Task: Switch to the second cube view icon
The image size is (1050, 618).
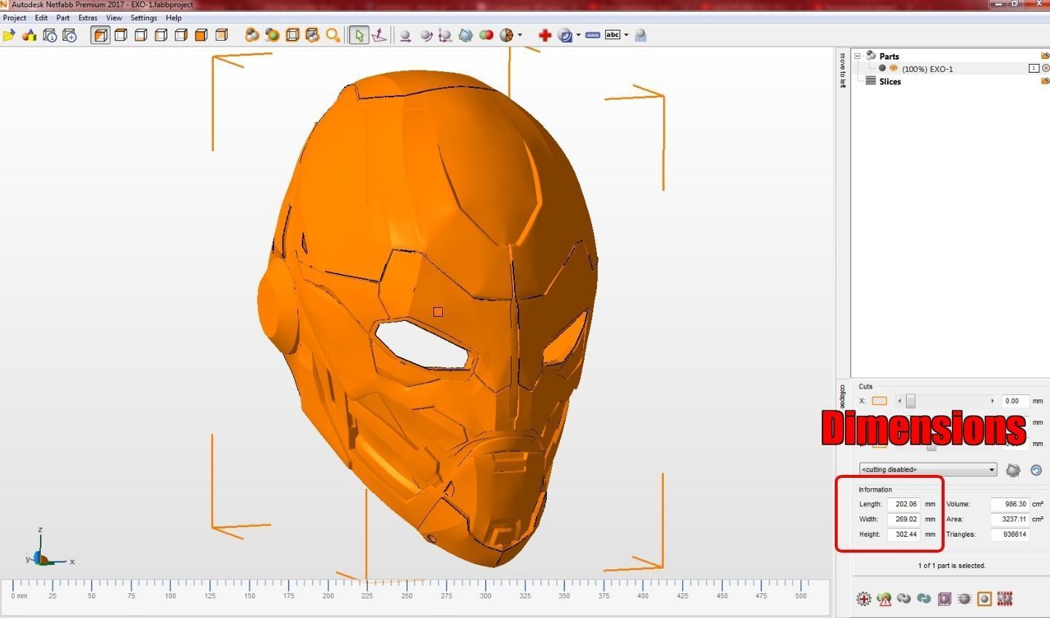Action: point(121,35)
